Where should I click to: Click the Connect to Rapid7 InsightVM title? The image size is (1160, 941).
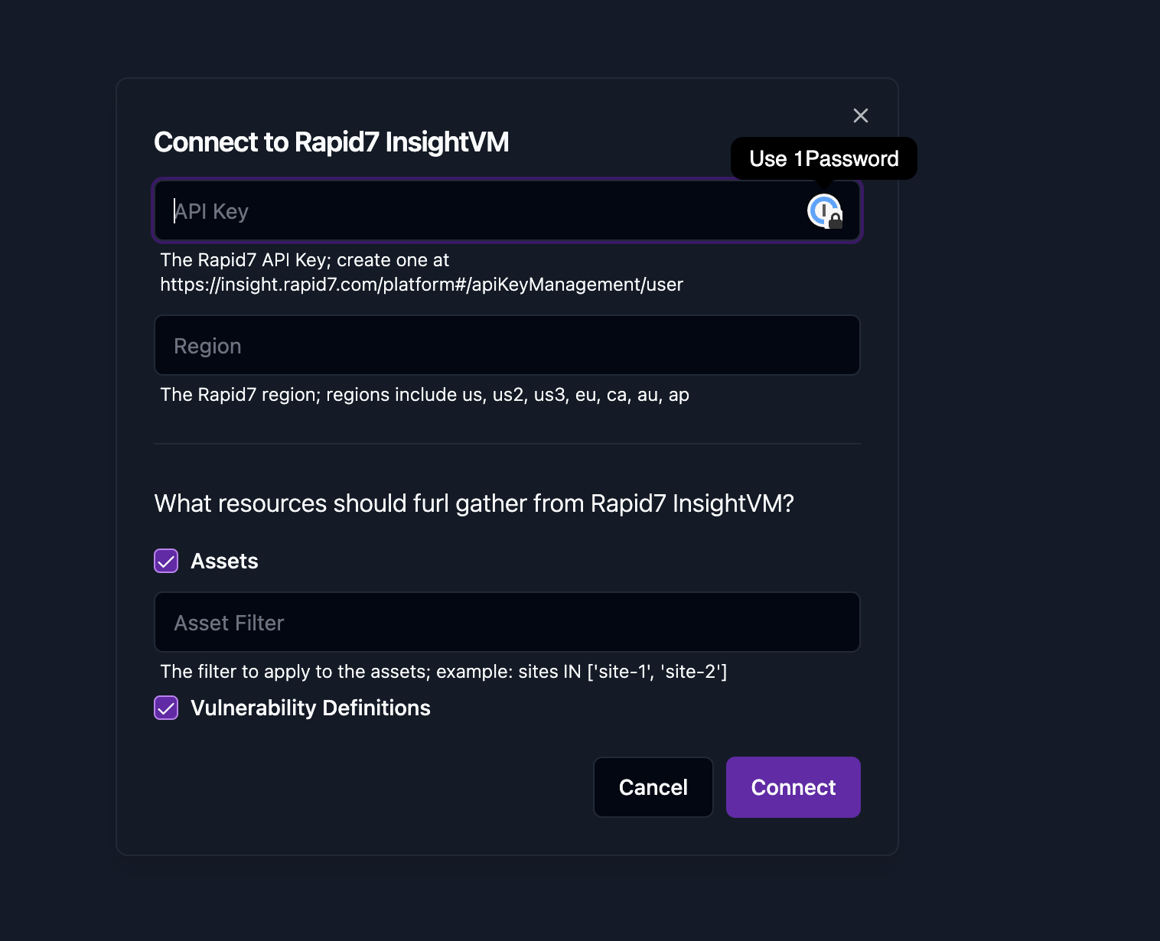click(x=331, y=142)
